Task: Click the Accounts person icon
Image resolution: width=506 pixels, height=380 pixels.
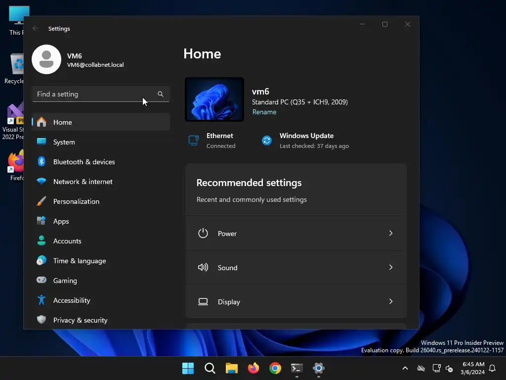Action: pyautogui.click(x=42, y=241)
